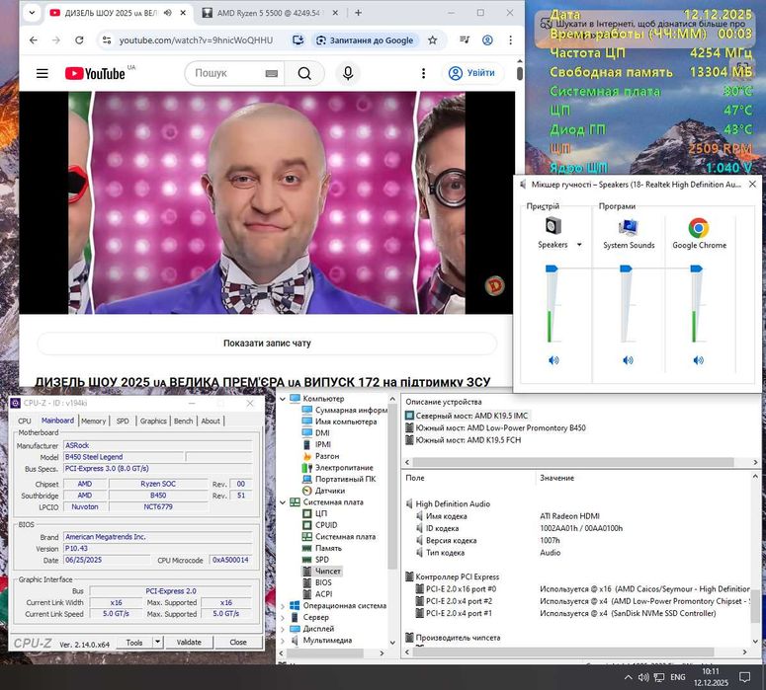The width and height of the screenshot is (766, 690).
Task: Open the Tools dropdown arrow in CPU-Z
Action: click(x=158, y=643)
